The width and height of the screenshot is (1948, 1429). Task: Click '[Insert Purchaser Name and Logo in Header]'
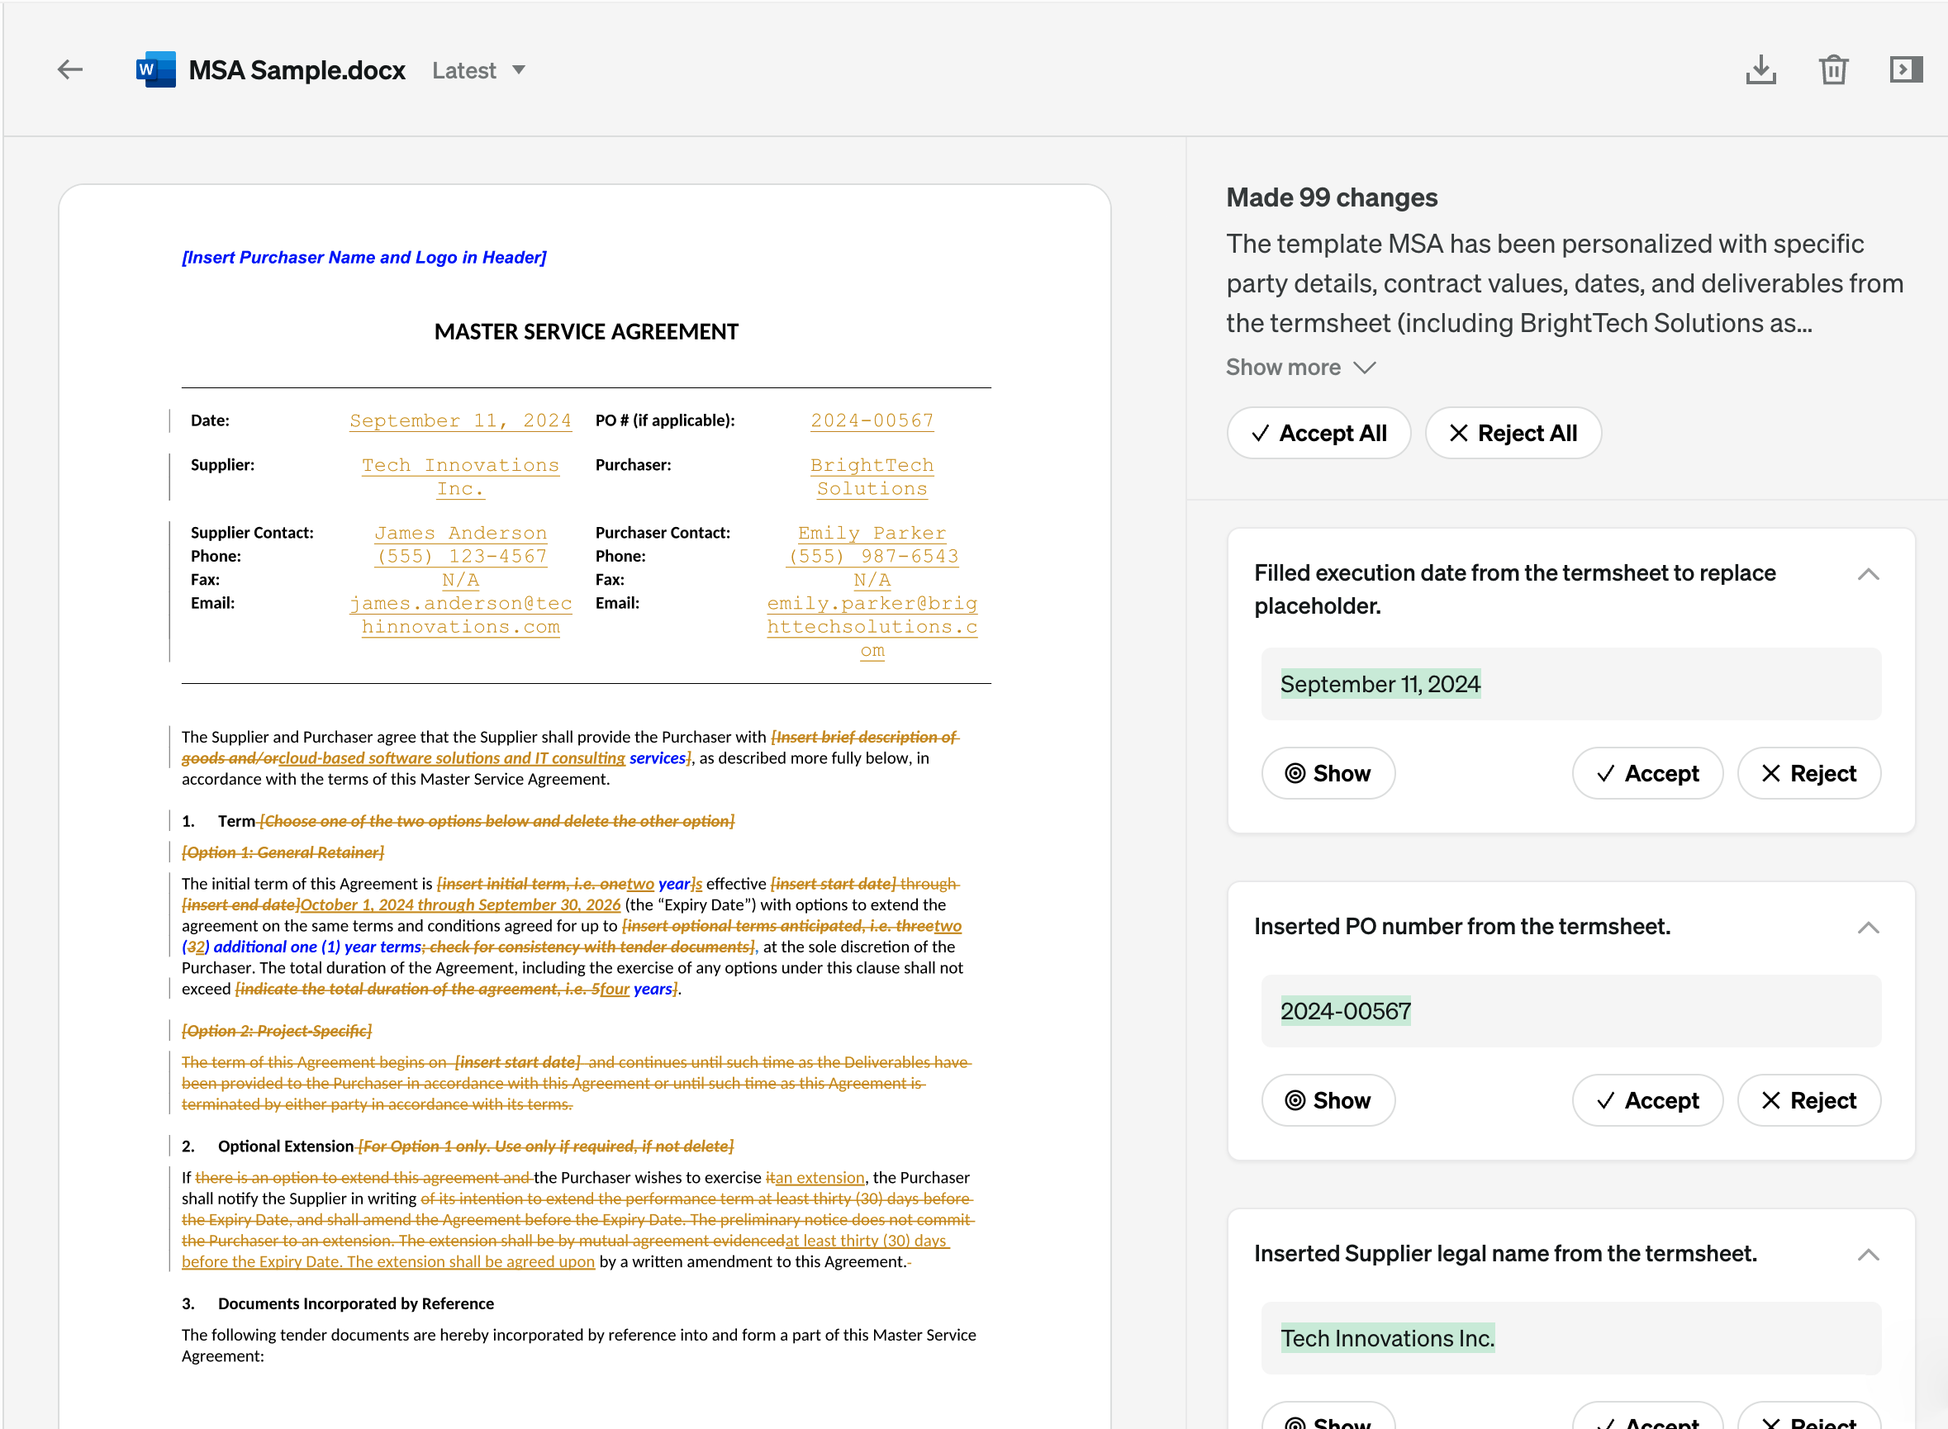coord(363,257)
